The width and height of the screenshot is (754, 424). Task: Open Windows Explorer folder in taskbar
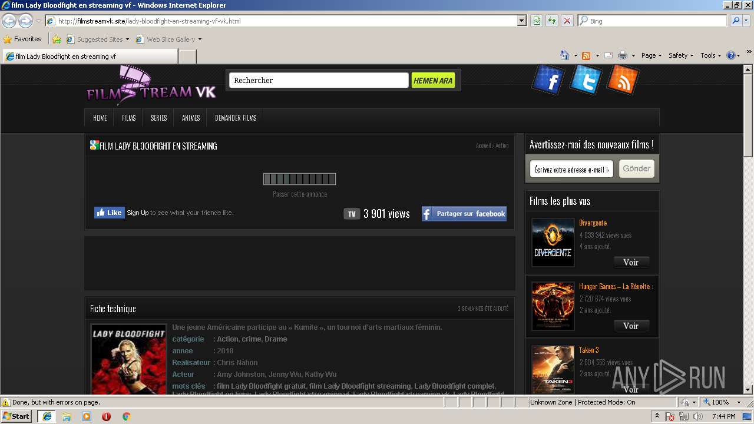[x=67, y=416]
